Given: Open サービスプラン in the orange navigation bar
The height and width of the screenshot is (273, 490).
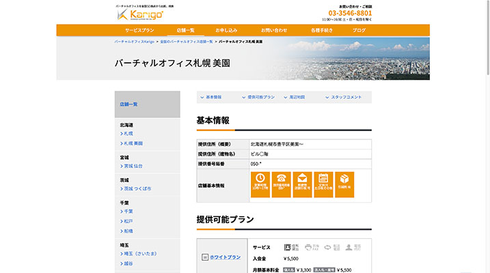Looking at the screenshot, I should coord(139,30).
